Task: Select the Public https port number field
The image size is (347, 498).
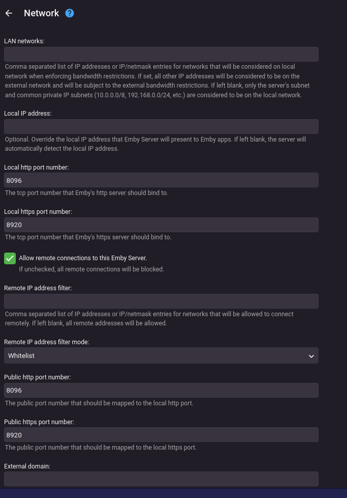Action: tap(161, 435)
